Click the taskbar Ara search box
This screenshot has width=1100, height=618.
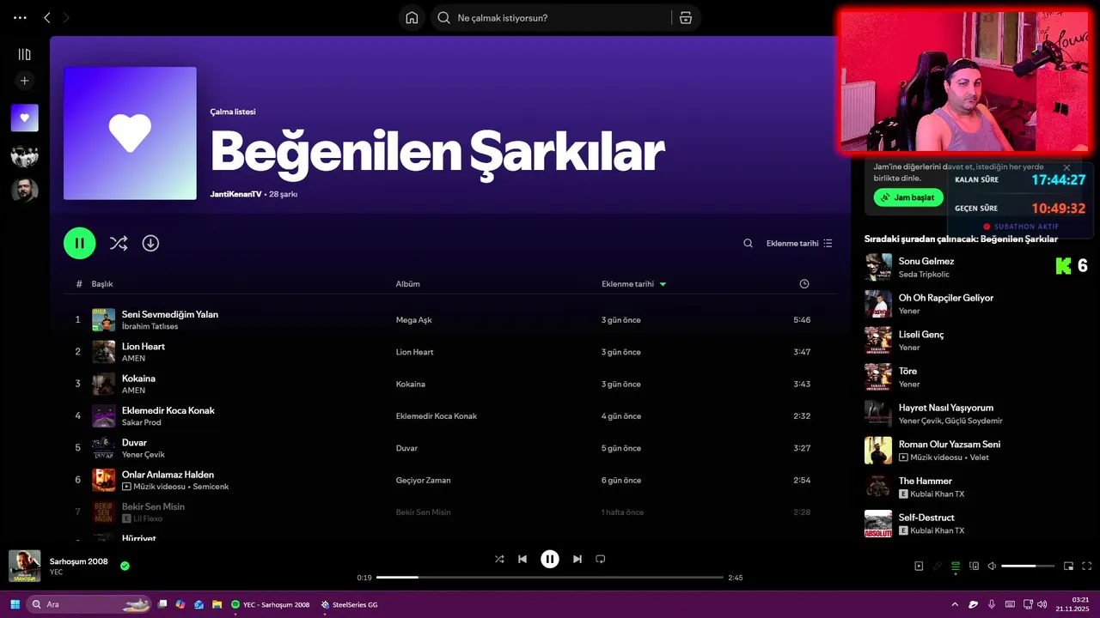(x=89, y=604)
